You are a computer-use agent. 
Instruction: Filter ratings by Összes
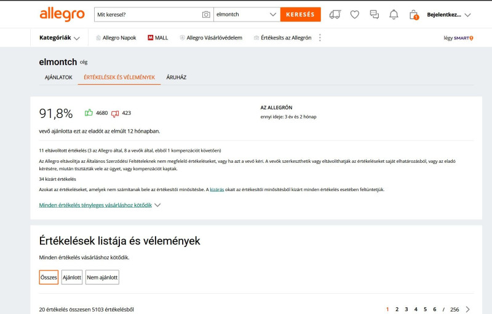49,277
